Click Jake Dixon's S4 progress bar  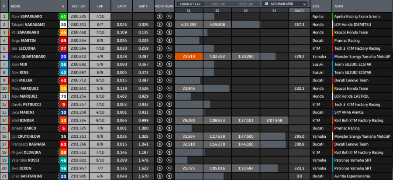coord(269,168)
